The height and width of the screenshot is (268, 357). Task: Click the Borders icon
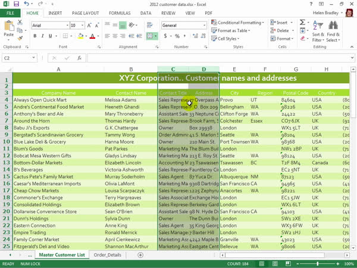[65, 36]
